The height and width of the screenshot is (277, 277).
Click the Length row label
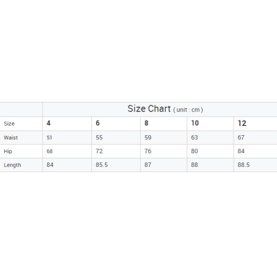tap(12, 165)
